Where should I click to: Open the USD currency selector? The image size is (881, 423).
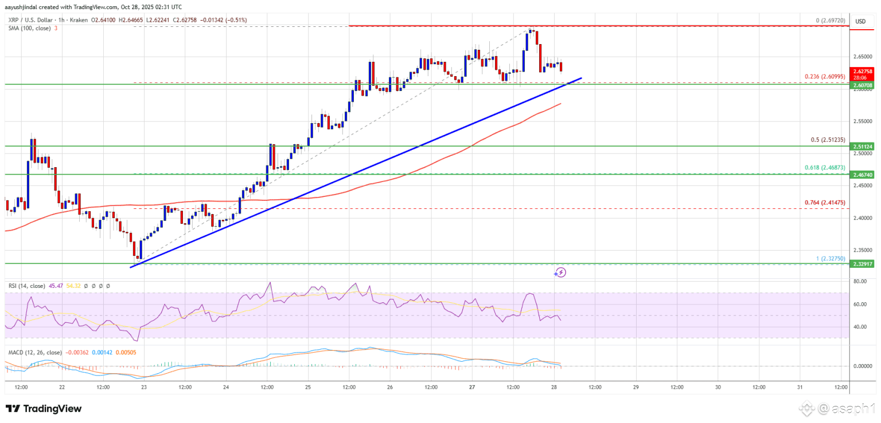pos(860,21)
